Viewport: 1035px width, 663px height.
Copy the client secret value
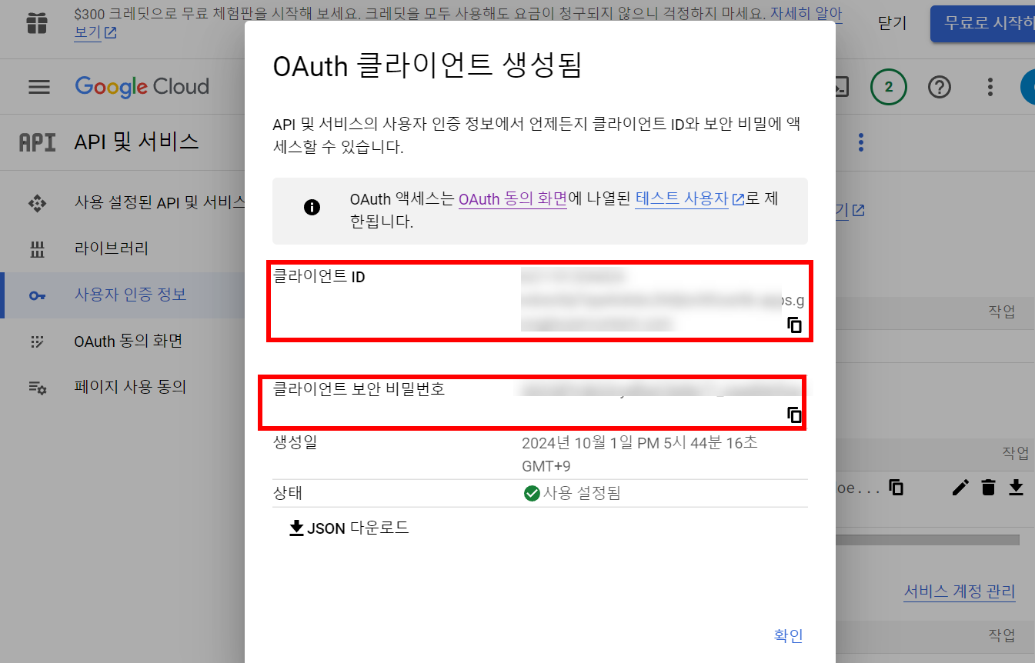click(795, 415)
